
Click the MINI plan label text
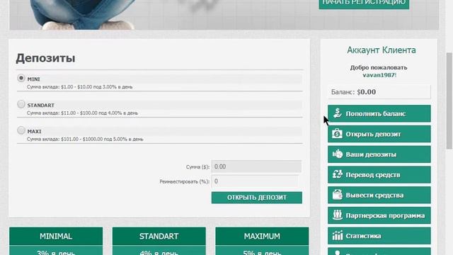click(x=33, y=79)
